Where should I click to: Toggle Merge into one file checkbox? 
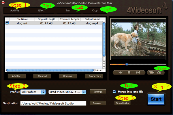coord(114,92)
